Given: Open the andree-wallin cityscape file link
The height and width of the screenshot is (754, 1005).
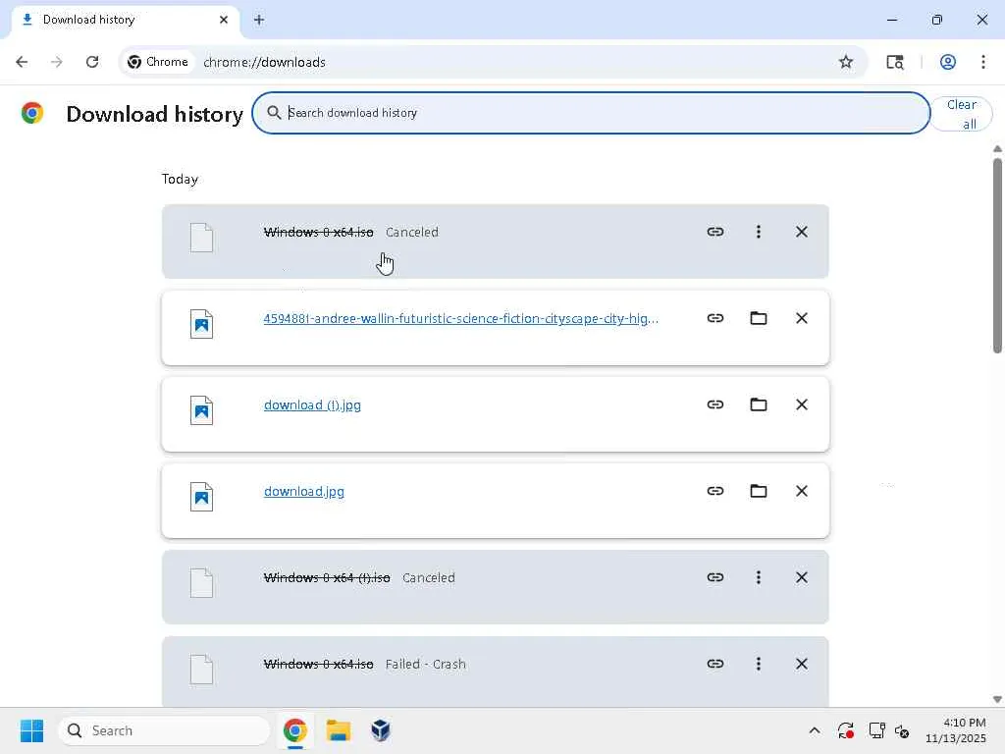Looking at the screenshot, I should point(461,318).
